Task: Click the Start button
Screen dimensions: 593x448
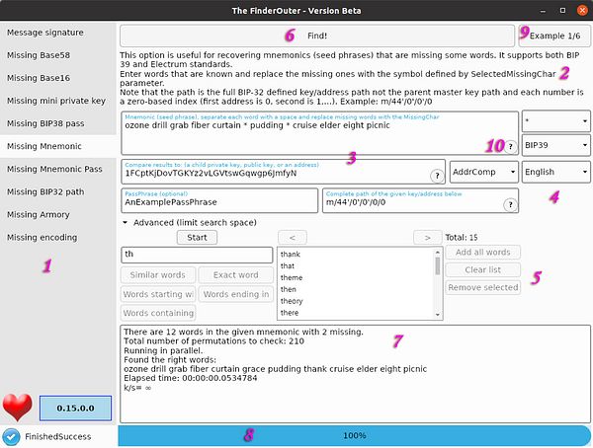Action: tap(197, 238)
